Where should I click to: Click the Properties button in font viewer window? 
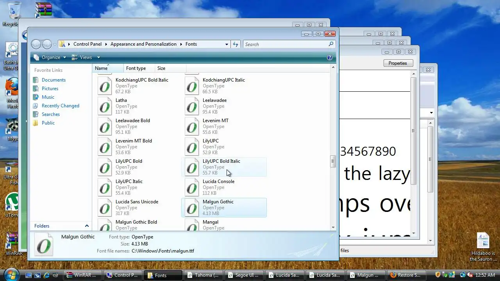click(x=398, y=63)
